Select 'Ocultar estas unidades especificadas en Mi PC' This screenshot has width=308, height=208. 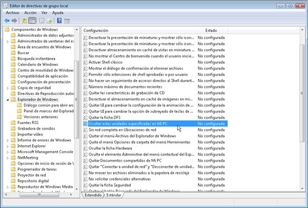pos(155,124)
